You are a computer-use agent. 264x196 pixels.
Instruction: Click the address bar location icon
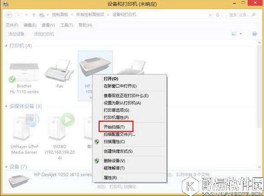pyautogui.click(x=42, y=15)
